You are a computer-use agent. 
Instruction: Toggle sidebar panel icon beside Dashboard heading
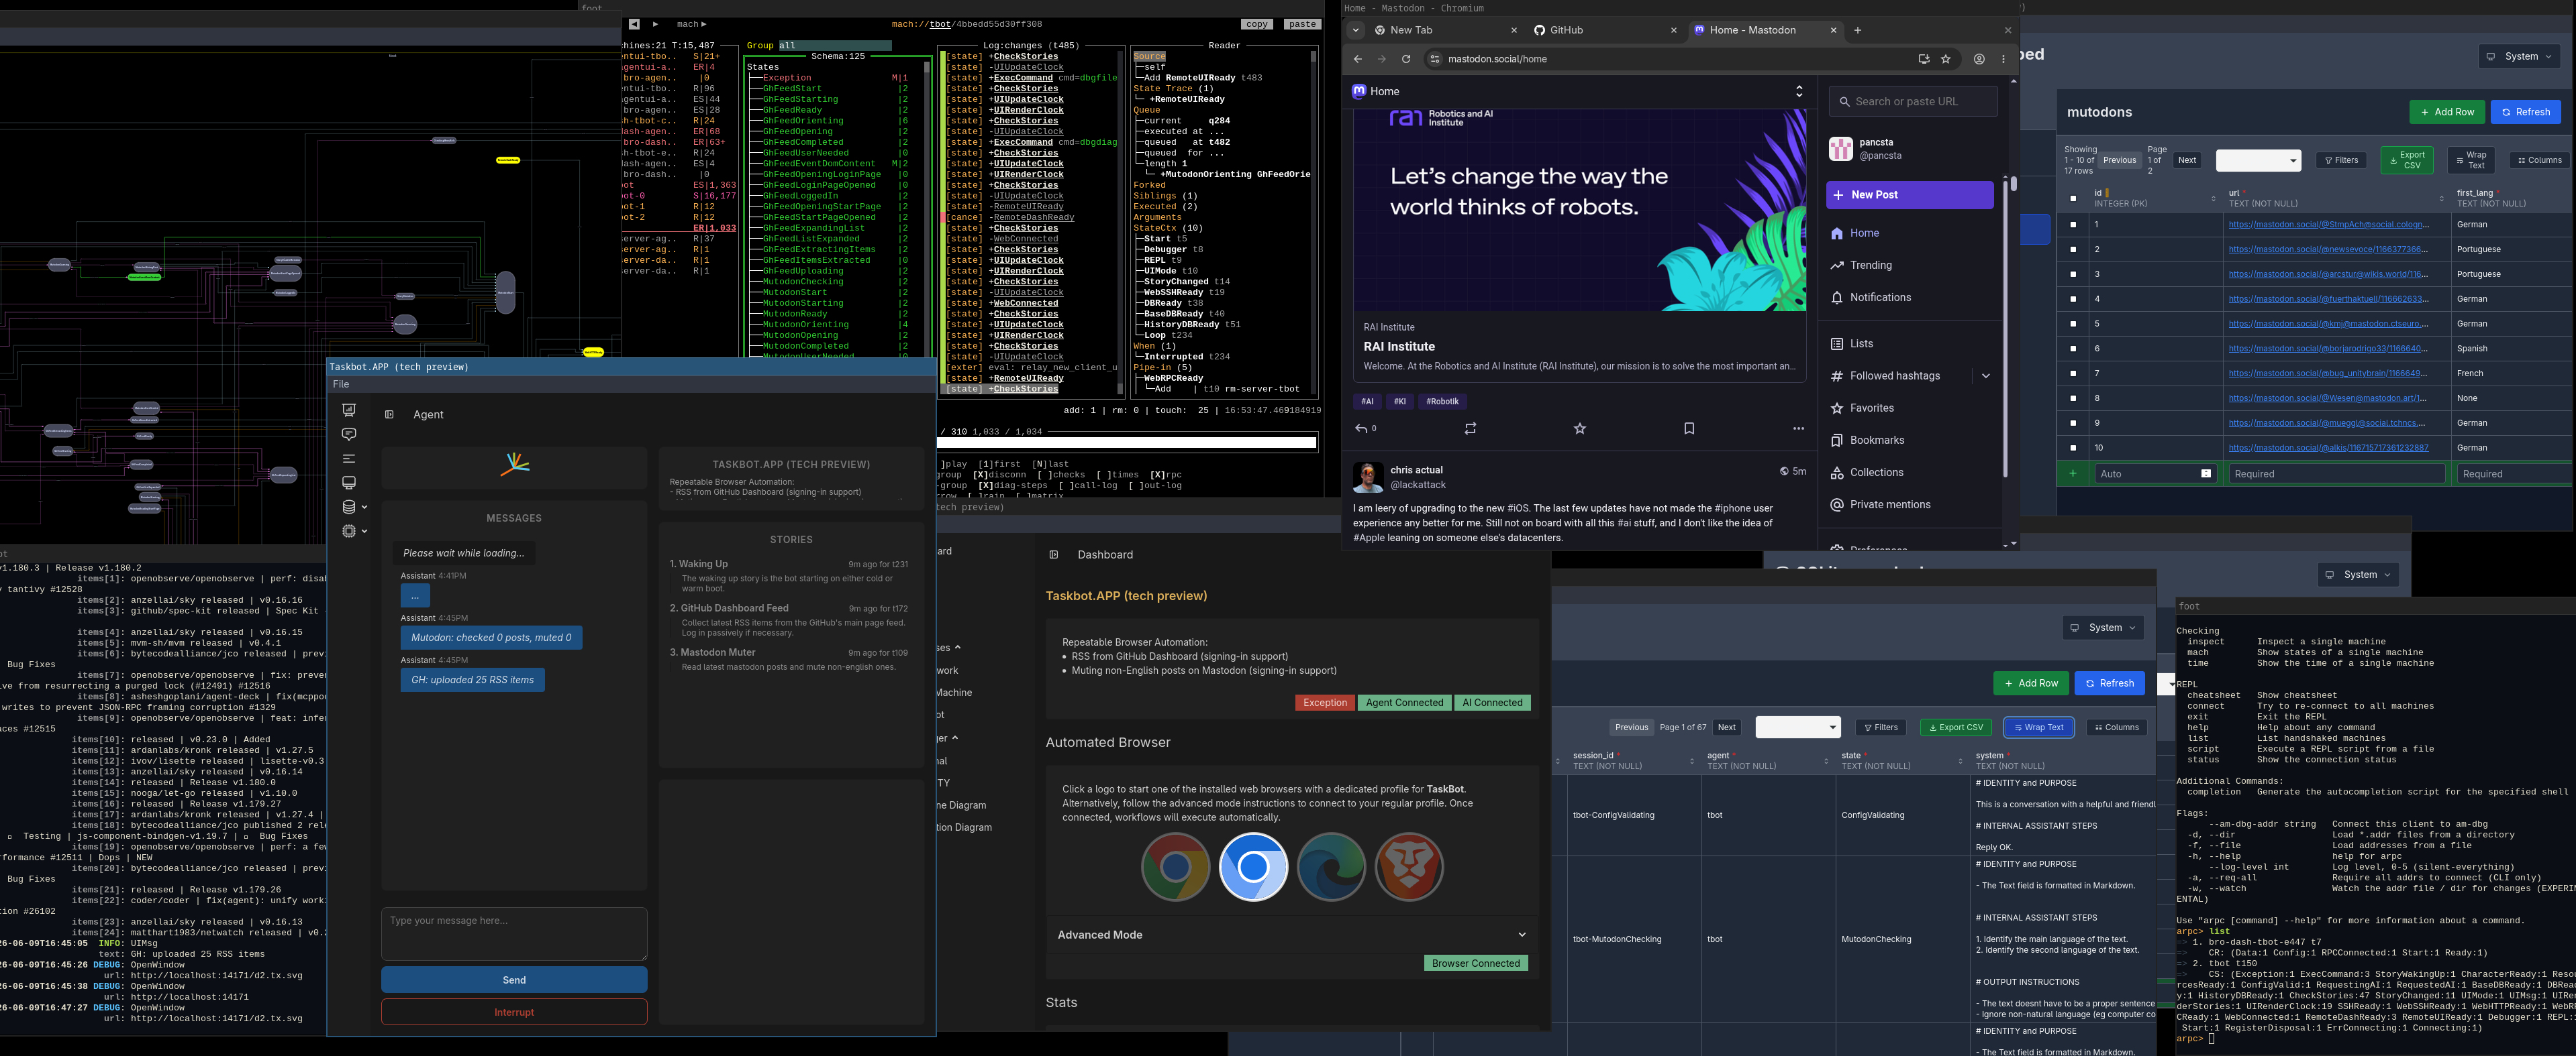(x=1053, y=554)
